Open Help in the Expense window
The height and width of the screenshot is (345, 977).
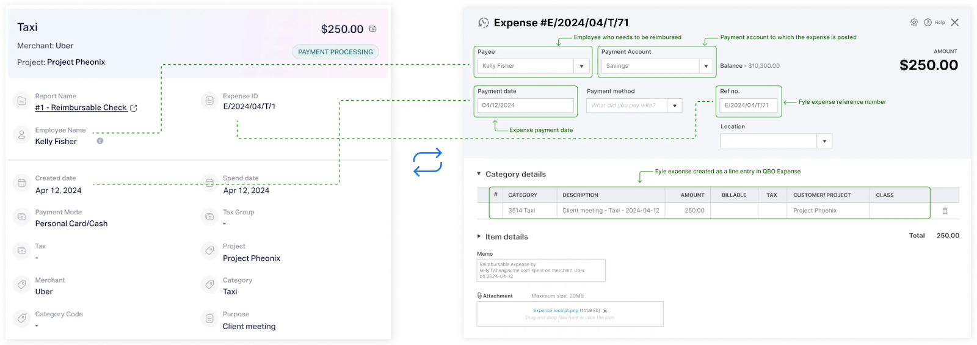click(934, 23)
